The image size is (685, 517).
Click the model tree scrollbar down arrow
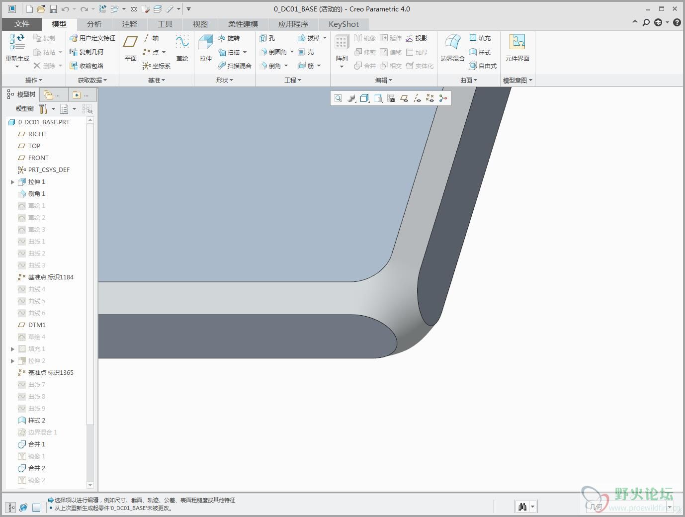tap(90, 485)
